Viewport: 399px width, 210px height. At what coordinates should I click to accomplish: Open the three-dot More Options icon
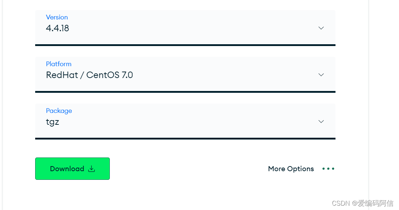[328, 169]
